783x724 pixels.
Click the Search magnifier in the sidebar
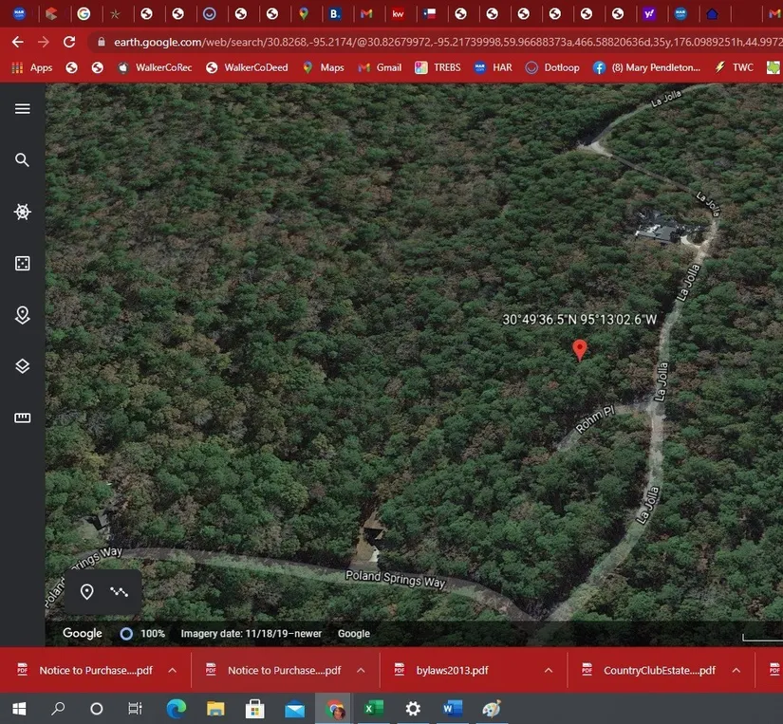pyautogui.click(x=23, y=160)
